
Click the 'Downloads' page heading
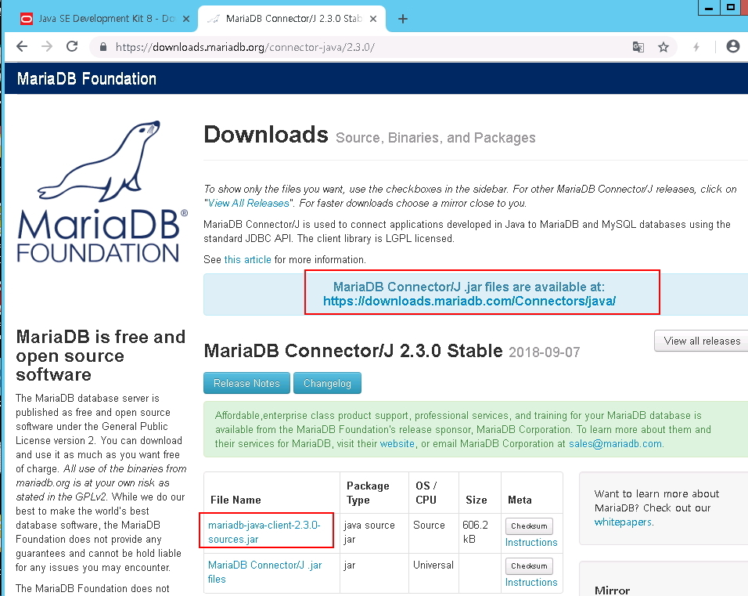(x=266, y=135)
